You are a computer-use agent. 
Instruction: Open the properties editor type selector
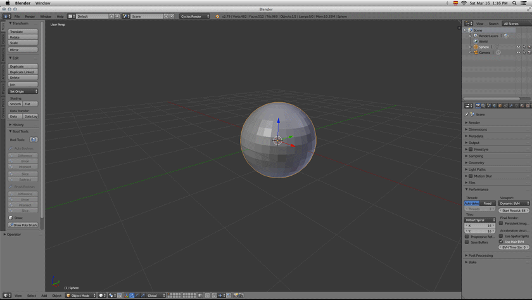point(469,106)
